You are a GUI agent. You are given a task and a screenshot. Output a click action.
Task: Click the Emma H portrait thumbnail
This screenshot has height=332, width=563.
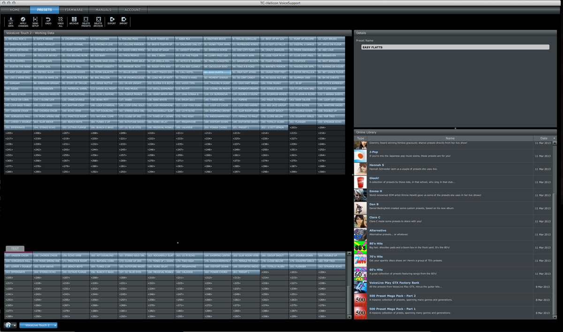click(x=360, y=196)
